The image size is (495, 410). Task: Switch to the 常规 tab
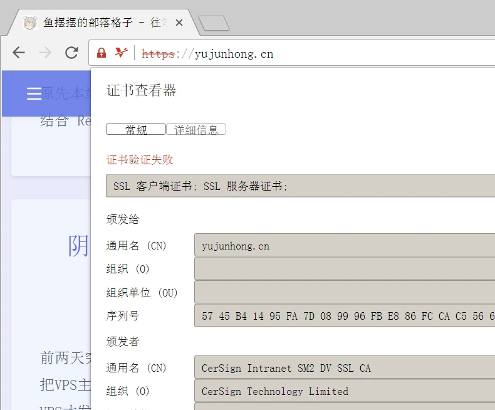tap(136, 130)
